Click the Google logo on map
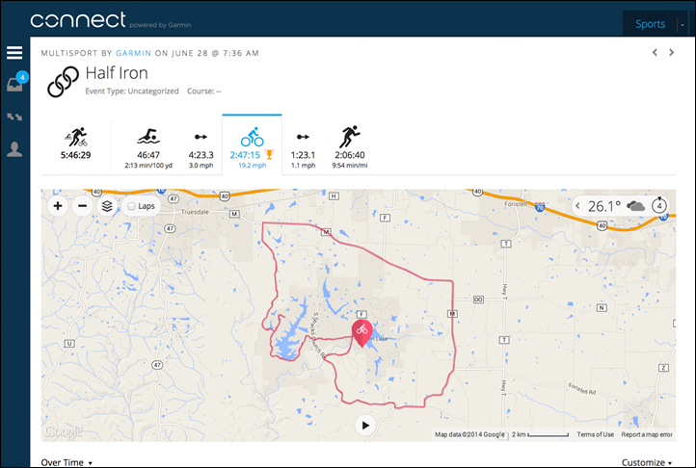696x468 pixels. [x=64, y=431]
